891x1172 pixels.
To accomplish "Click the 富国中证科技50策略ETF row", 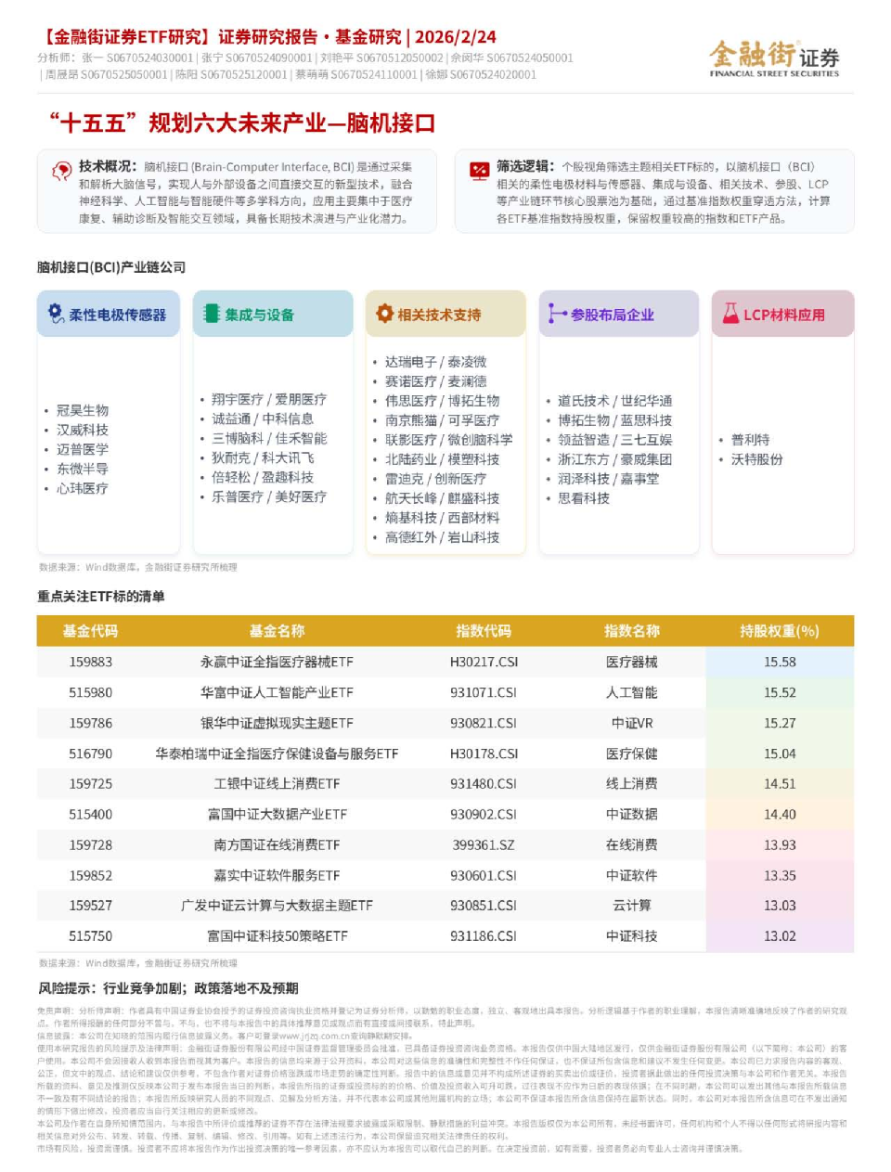I will (277, 936).
